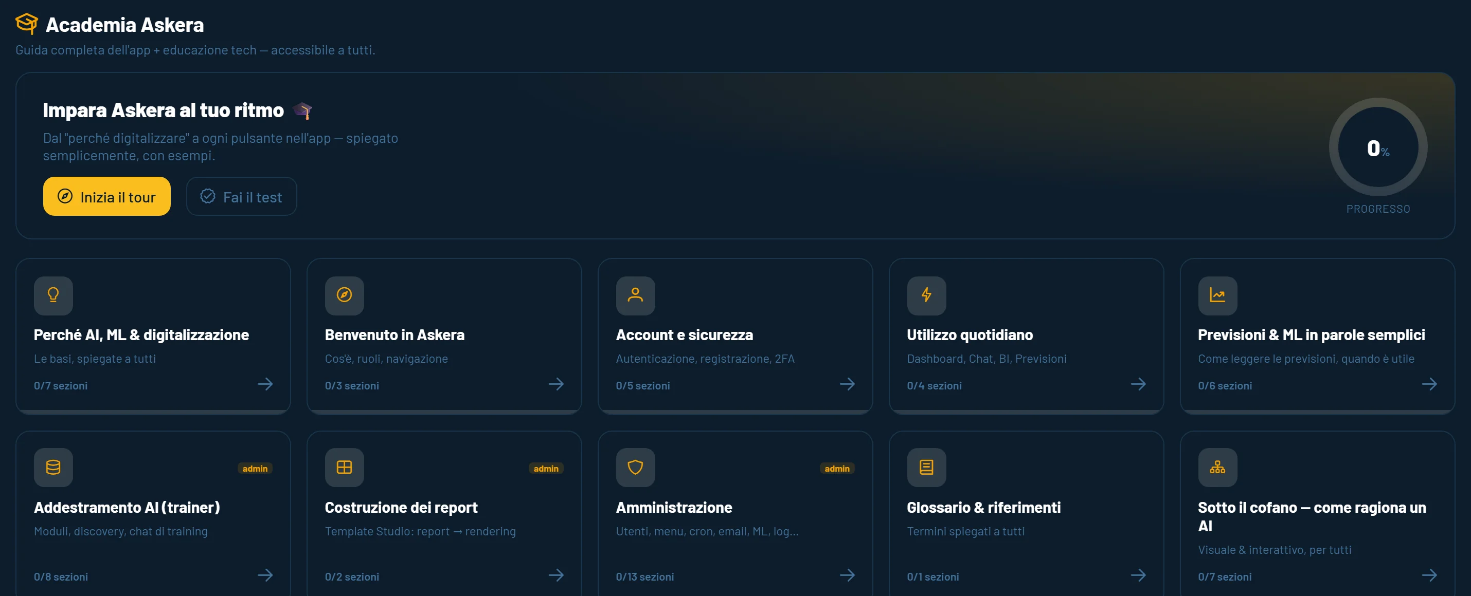This screenshot has height=596, width=1471.
Task: Click the document icon on Glossario & riferimenti card
Action: [927, 468]
